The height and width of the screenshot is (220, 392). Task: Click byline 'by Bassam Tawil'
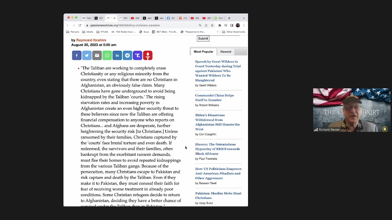[x=206, y=183]
